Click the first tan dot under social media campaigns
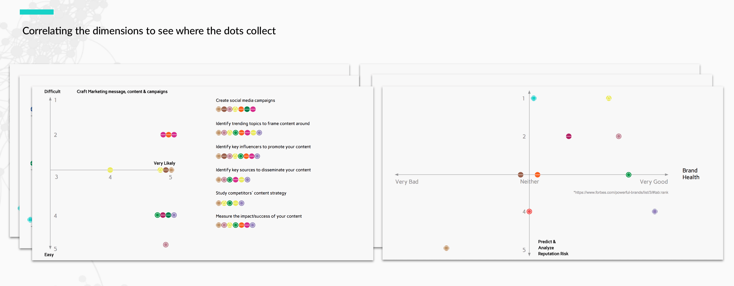Screen dimensions: 734x286 tap(218, 109)
